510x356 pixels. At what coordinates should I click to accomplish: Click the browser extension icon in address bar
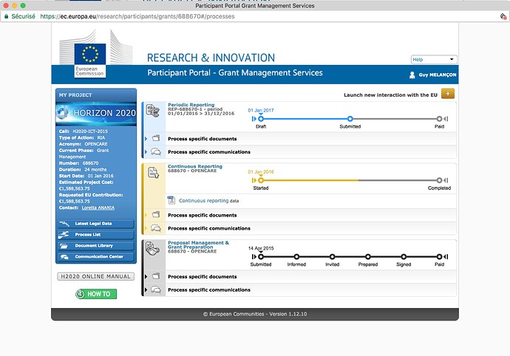(x=503, y=16)
